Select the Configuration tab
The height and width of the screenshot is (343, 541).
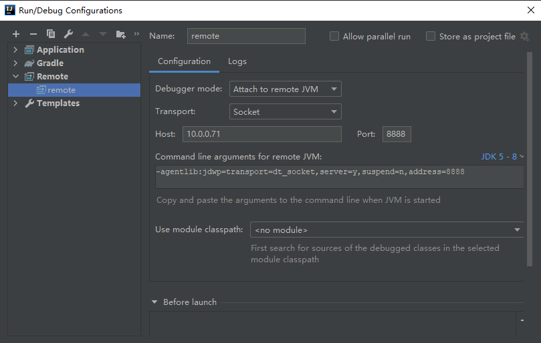pos(184,61)
